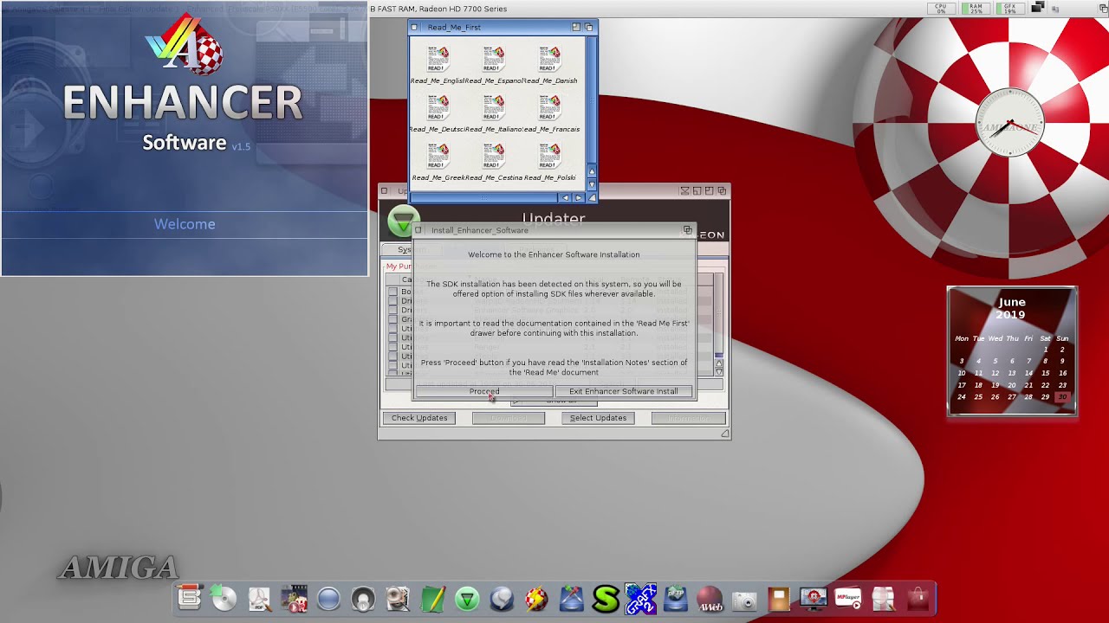This screenshot has height=623, width=1109.
Task: Open the green notebook with pencil dock icon
Action: click(x=432, y=598)
